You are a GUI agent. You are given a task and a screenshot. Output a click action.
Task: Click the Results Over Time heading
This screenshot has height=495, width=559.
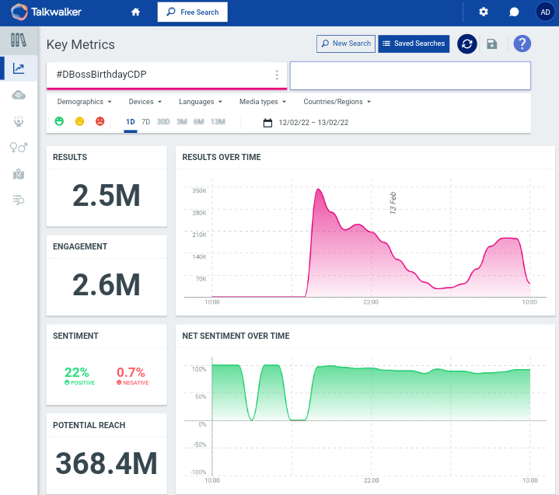(222, 157)
